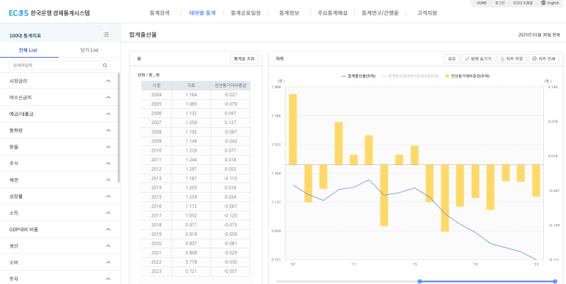Expand the 소비 category
Image resolution: width=566 pixels, height=284 pixels.
coord(60,262)
